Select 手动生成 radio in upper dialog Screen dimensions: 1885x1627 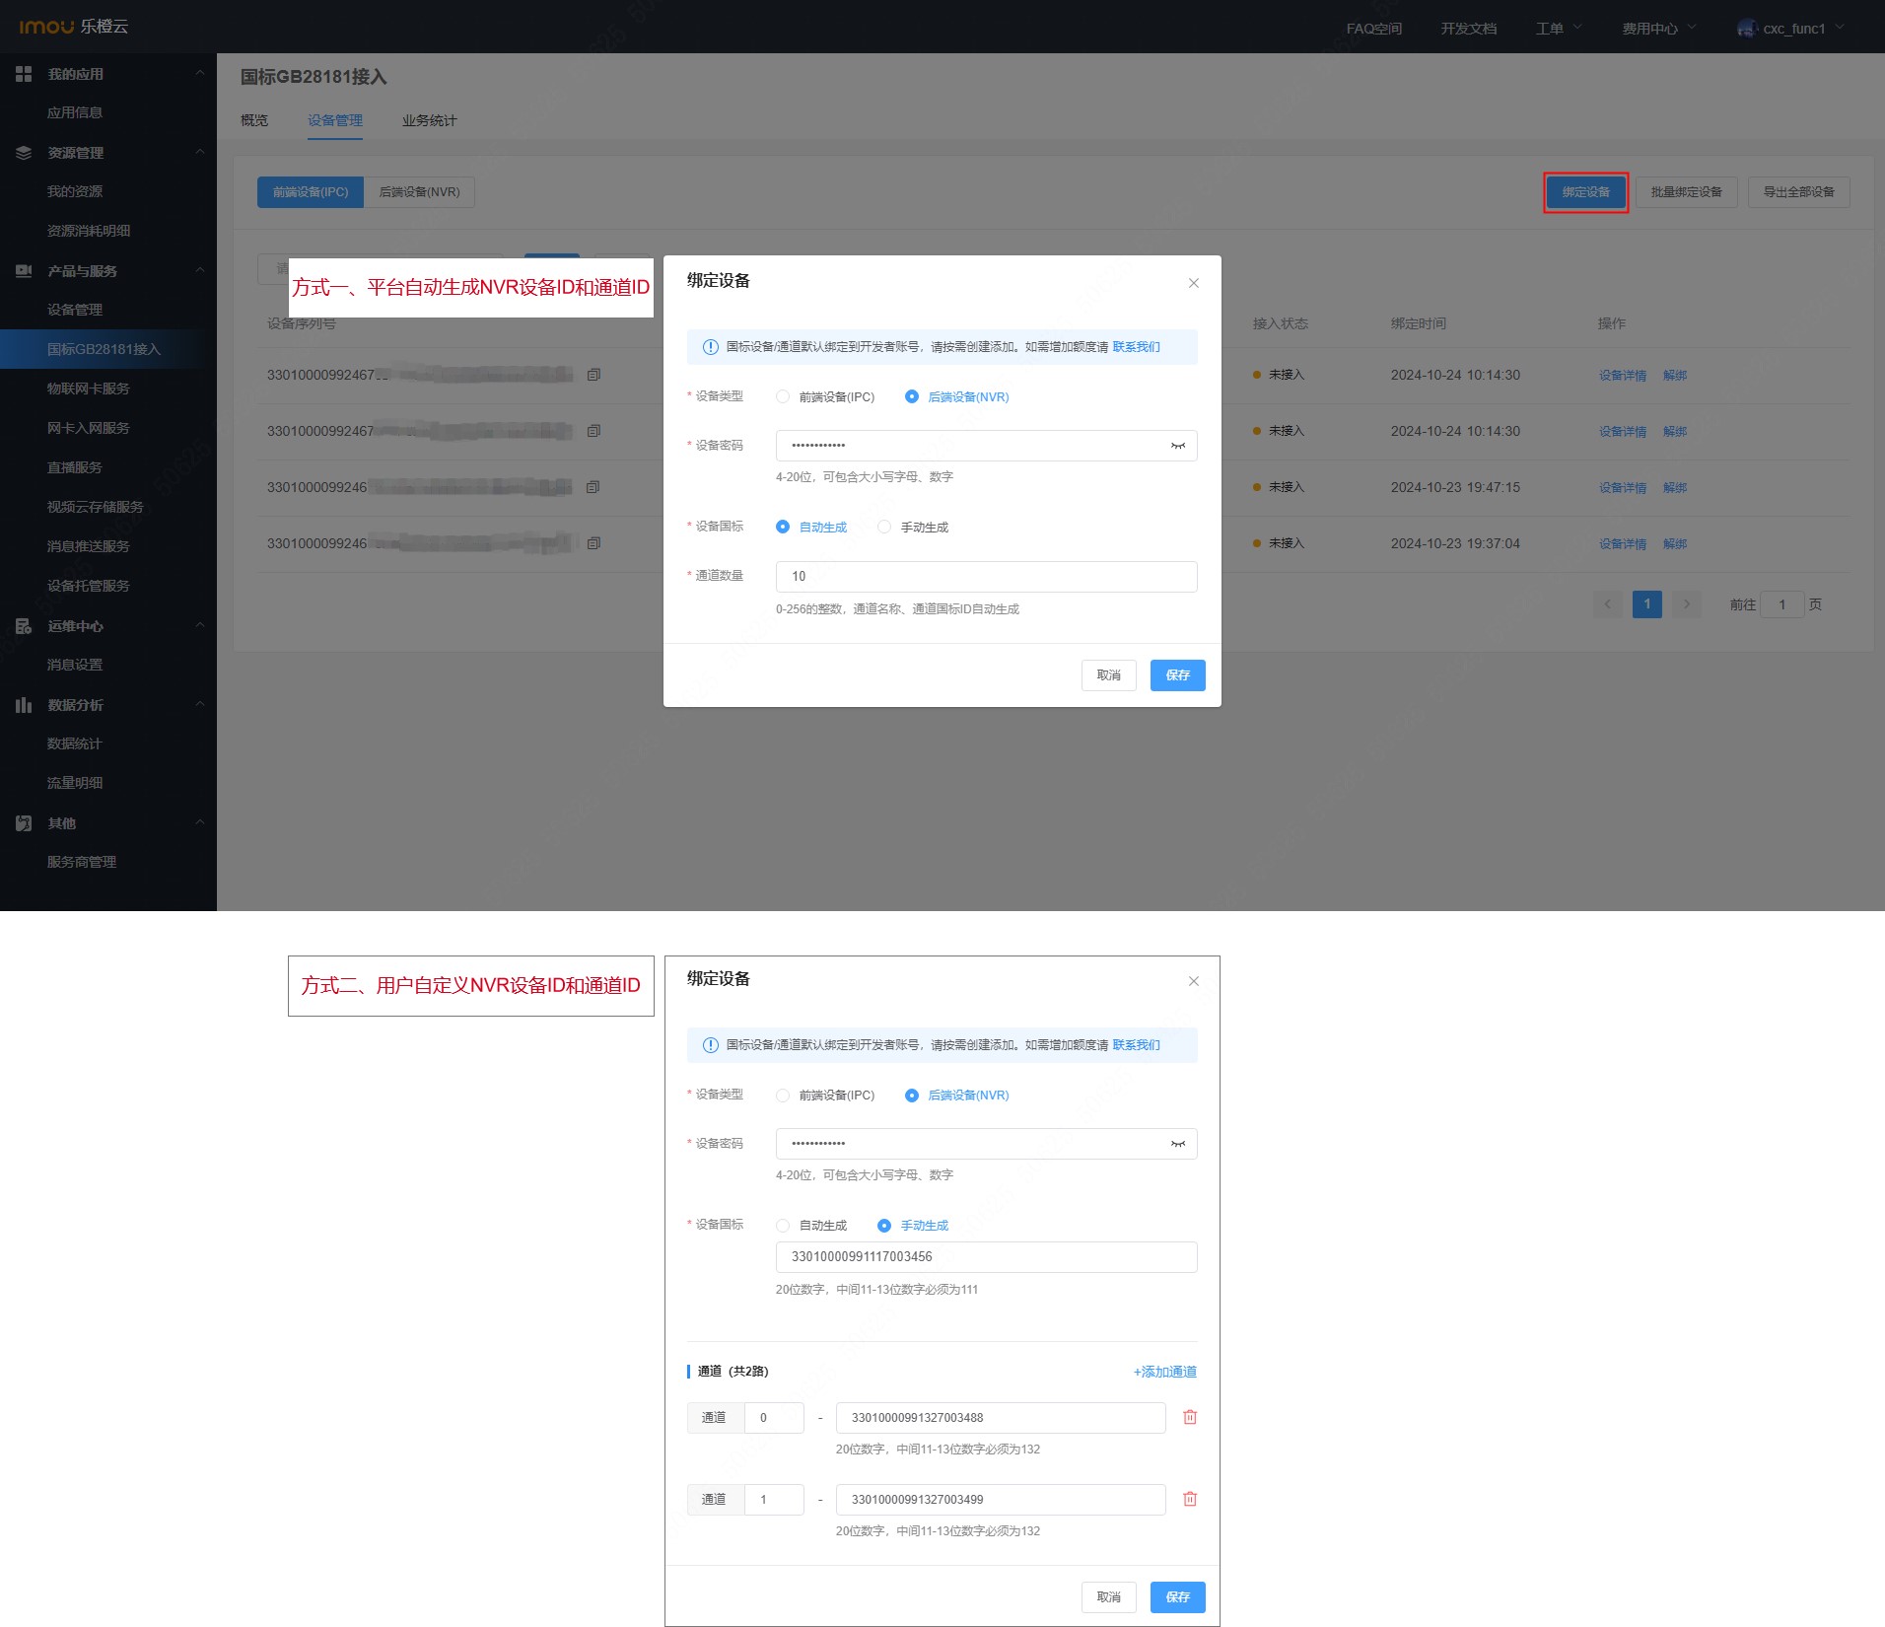(884, 527)
